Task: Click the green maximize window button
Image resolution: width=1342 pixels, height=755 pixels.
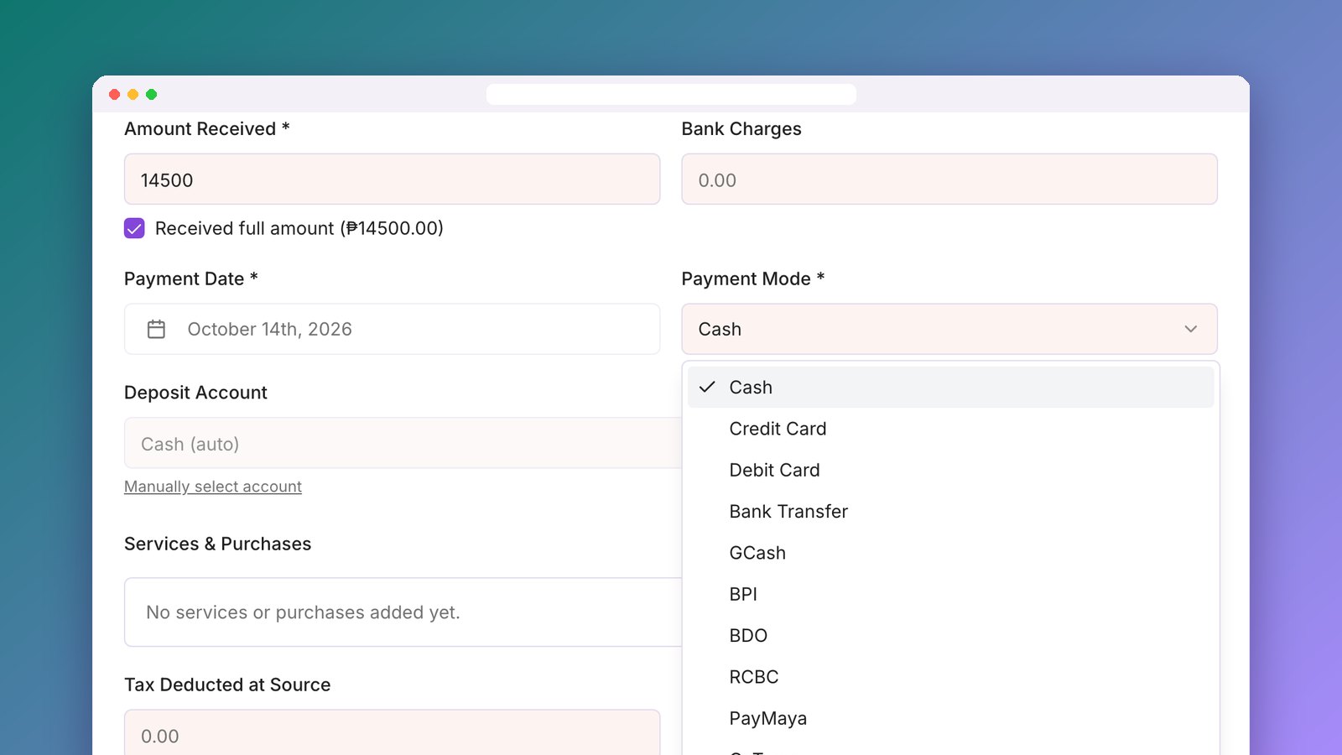Action: [152, 95]
